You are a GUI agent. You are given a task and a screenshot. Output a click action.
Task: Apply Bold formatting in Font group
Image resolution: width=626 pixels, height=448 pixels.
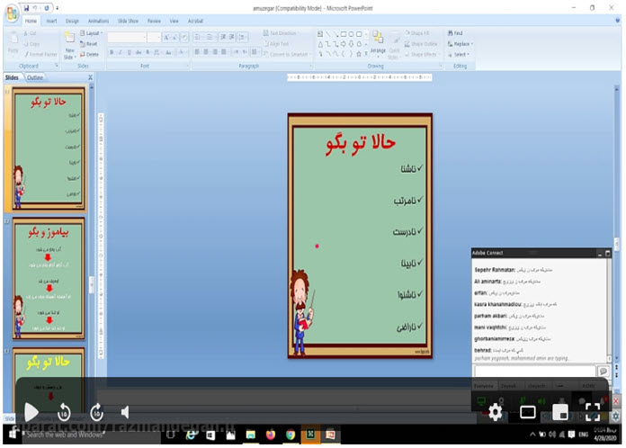(112, 52)
